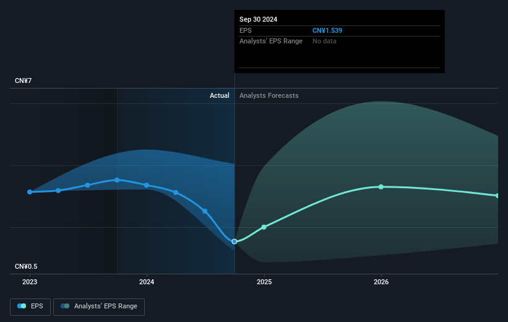Click the CN¥0.5 axis label
The height and width of the screenshot is (322, 508).
[x=26, y=266]
